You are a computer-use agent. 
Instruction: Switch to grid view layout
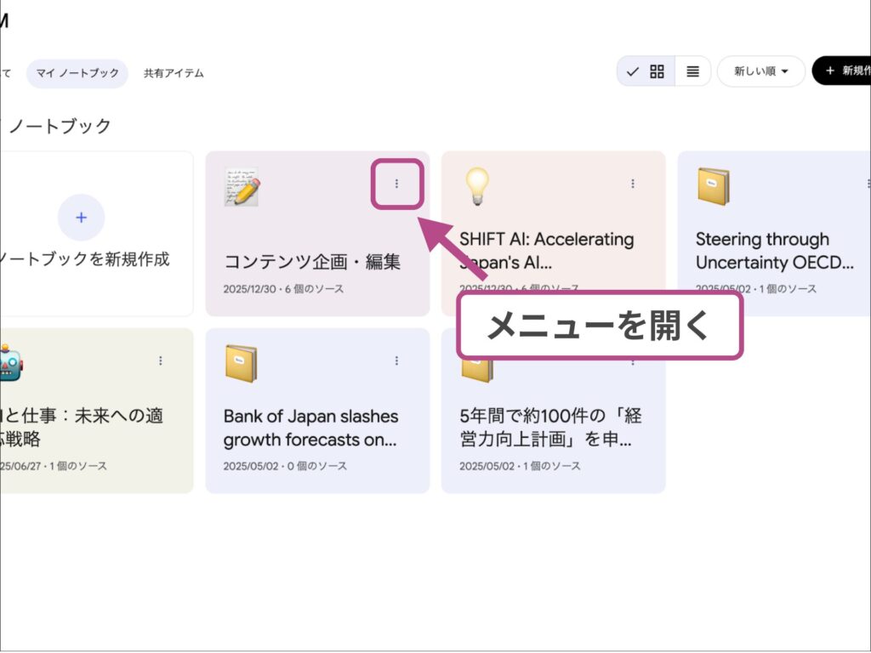656,71
